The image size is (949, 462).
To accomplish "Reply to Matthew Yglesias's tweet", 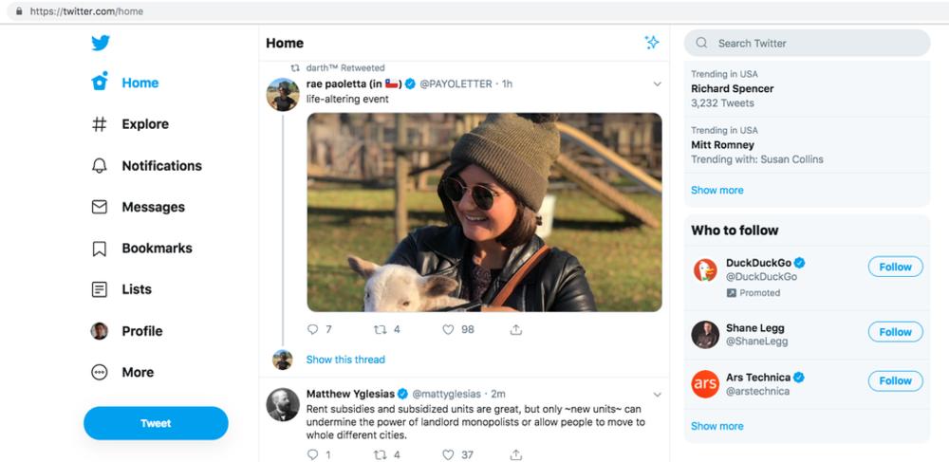I will coord(313,454).
